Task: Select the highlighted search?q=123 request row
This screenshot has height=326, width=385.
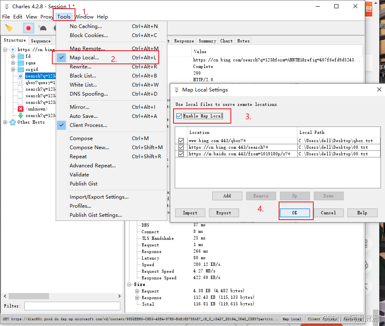Action: [40, 76]
